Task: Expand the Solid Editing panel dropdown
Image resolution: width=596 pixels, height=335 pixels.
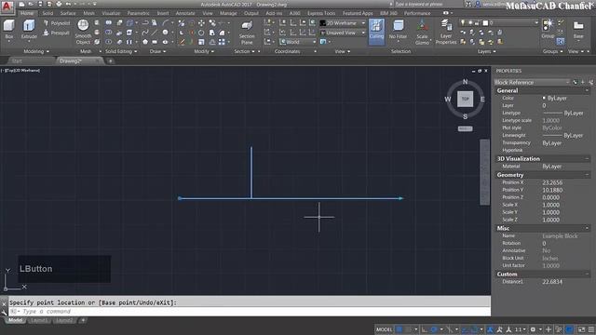Action: point(121,51)
